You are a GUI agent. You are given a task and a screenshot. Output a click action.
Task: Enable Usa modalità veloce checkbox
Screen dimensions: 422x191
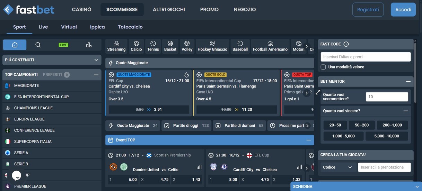tap(323, 67)
